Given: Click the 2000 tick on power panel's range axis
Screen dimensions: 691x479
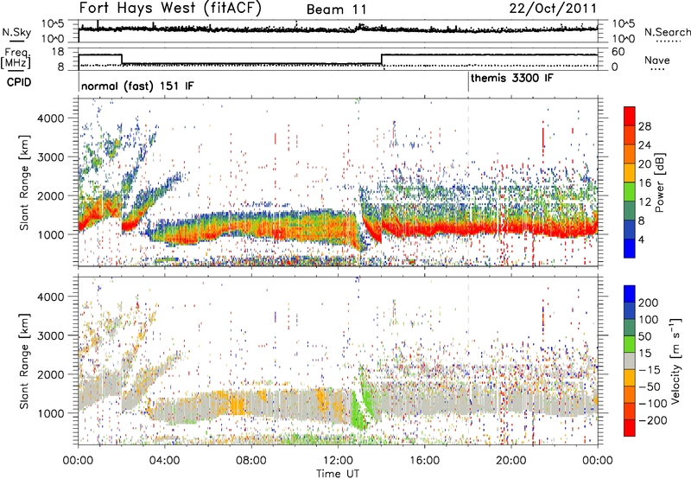Looking at the screenshot, I should click(x=50, y=195).
